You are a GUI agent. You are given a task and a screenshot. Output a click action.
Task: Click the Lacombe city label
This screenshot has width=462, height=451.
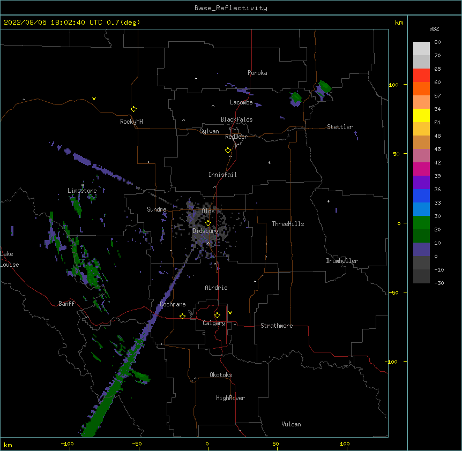(x=241, y=102)
